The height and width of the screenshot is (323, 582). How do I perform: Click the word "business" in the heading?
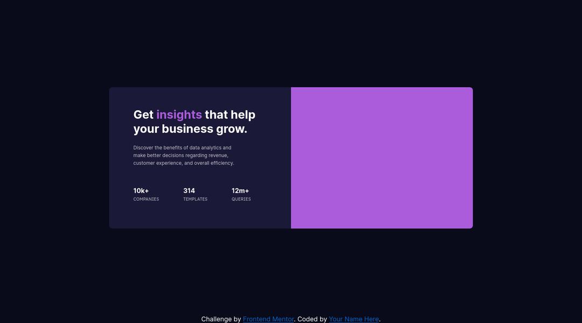pyautogui.click(x=188, y=129)
